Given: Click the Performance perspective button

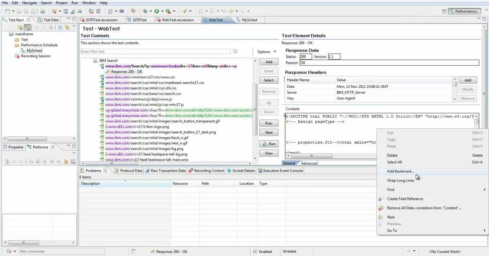Looking at the screenshot, I should click(464, 11).
